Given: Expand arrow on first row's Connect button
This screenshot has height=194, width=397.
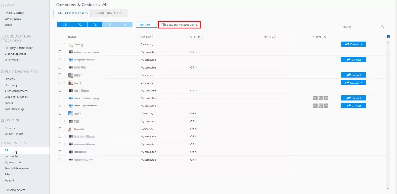Looking at the screenshot, I should click(x=362, y=44).
